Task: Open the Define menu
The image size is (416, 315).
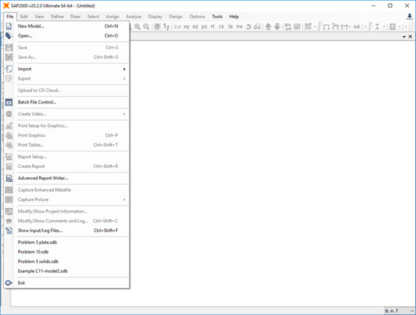Action: tap(57, 16)
